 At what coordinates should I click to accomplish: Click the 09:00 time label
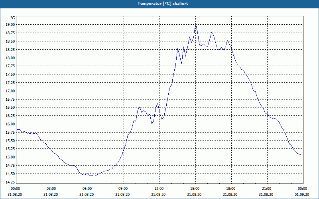124,189
